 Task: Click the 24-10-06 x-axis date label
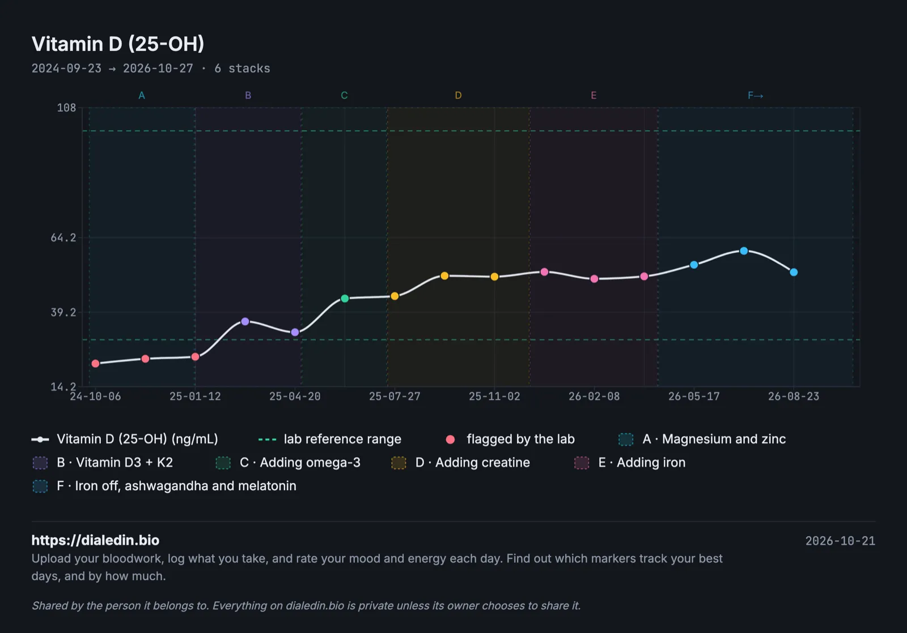click(x=95, y=396)
